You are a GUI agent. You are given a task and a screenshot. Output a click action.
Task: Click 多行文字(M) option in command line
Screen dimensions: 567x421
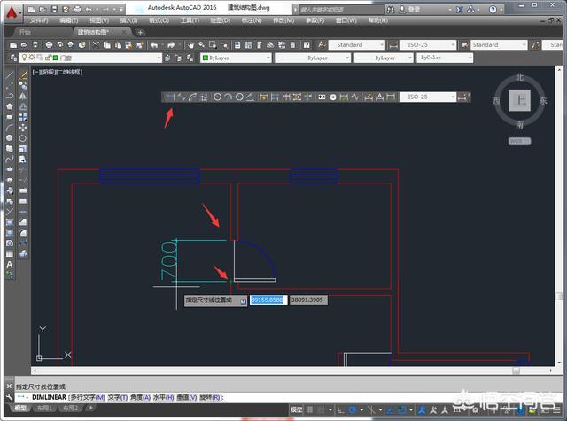tap(88, 397)
